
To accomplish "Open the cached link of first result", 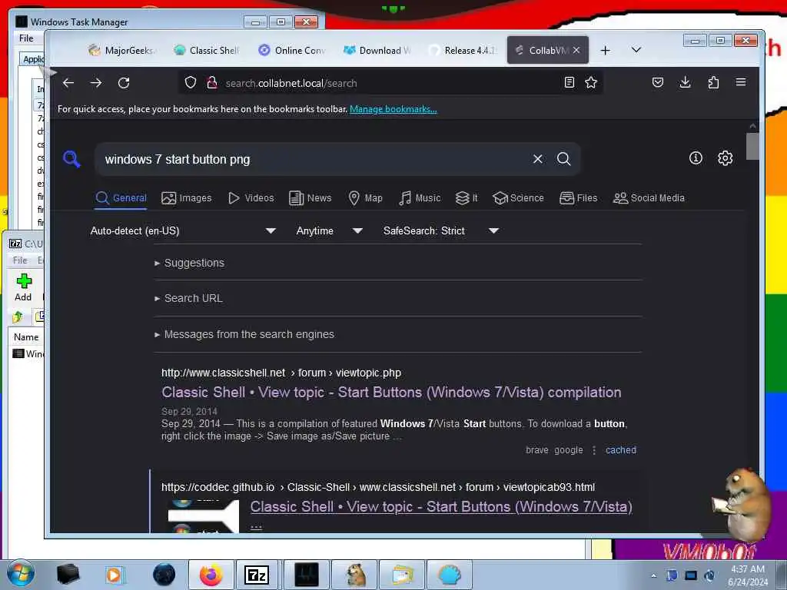I will (x=621, y=450).
